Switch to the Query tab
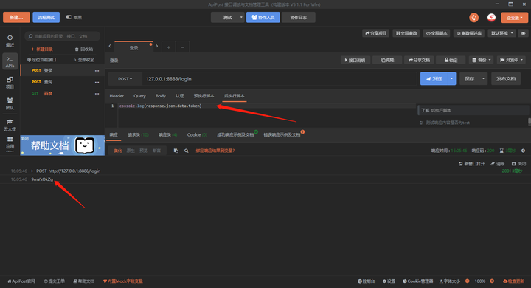The width and height of the screenshot is (531, 288). coord(139,96)
